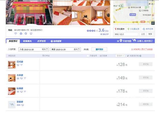The height and width of the screenshot is (113, 159).
Task: Click the cup icon under 大床房
Action: point(21,78)
